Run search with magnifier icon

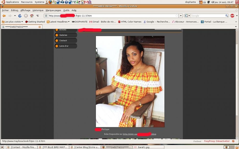tap(227, 16)
